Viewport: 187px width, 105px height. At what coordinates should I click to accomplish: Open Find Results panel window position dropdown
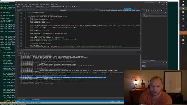click(x=138, y=52)
